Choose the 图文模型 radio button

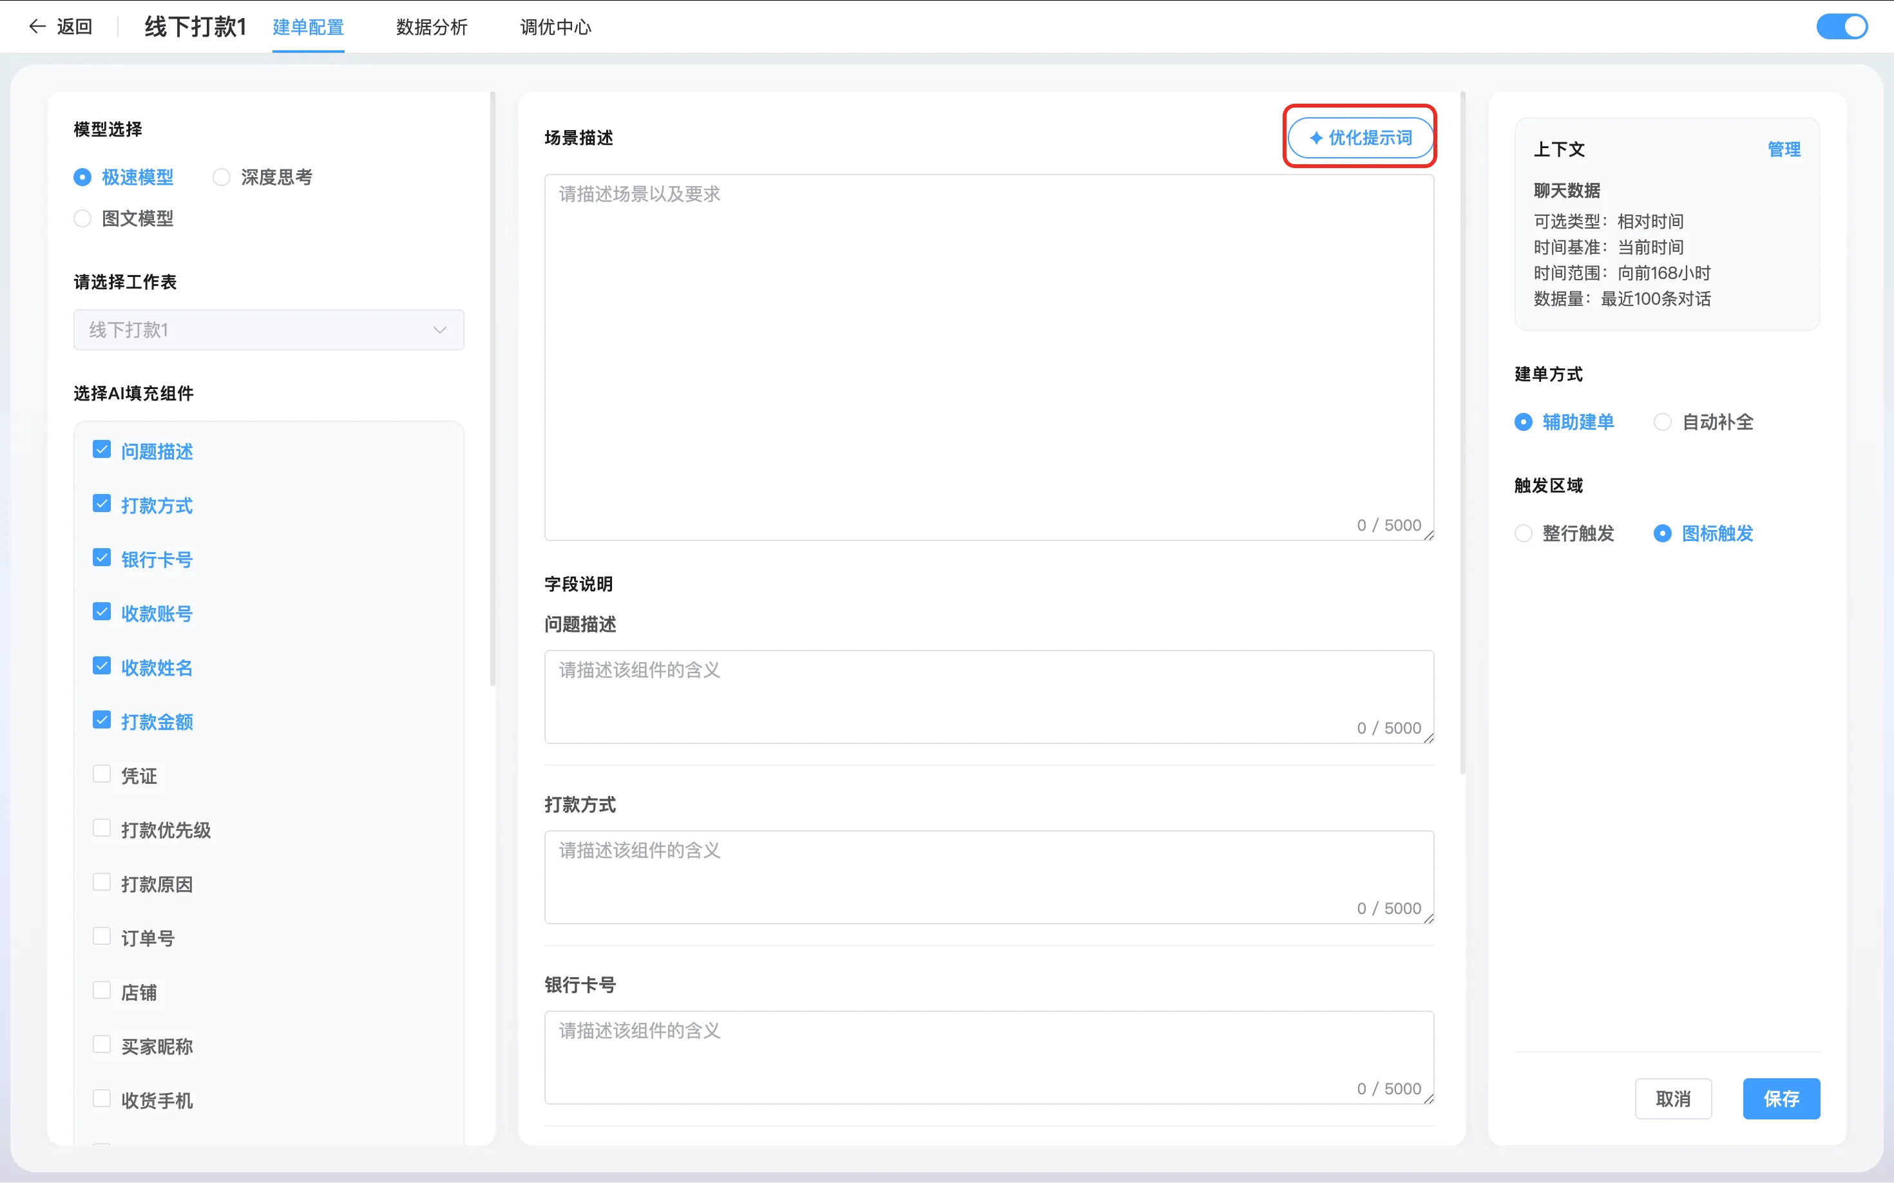click(x=82, y=220)
